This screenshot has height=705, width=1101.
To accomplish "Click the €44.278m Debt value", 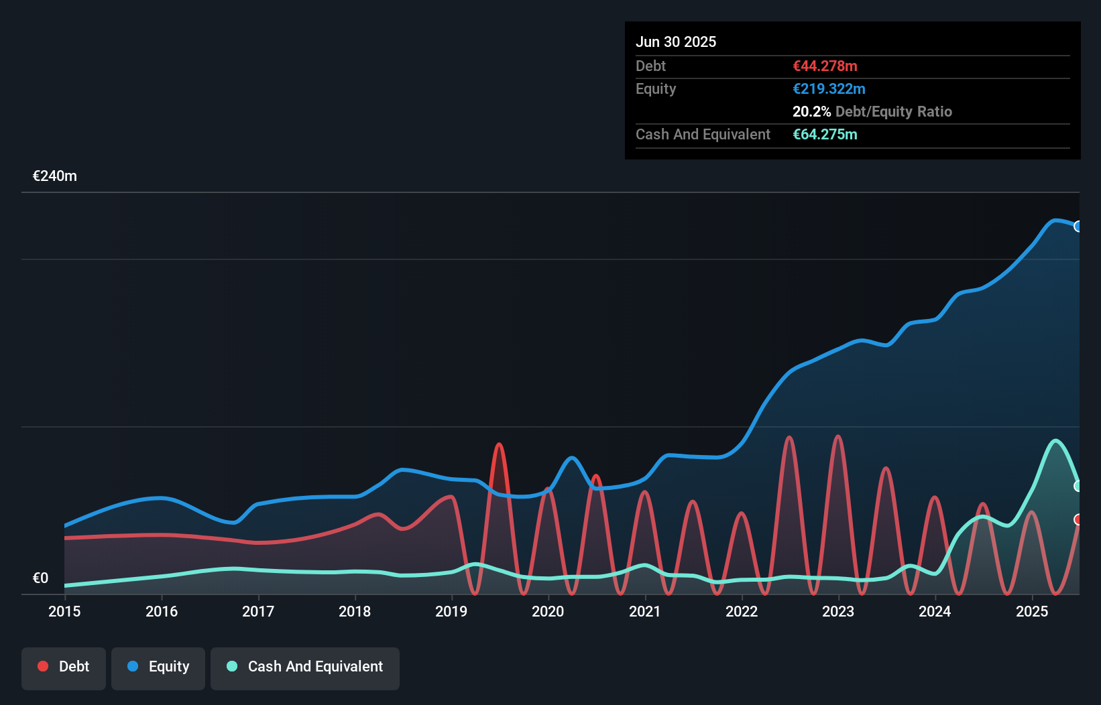I will (x=825, y=66).
